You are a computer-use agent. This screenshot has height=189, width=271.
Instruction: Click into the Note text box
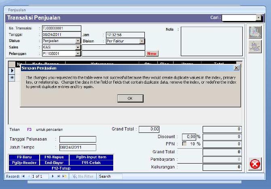212,41
